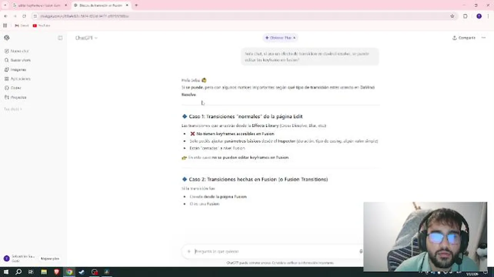
Task: Click the plus attach icon in composer
Action: (189, 251)
